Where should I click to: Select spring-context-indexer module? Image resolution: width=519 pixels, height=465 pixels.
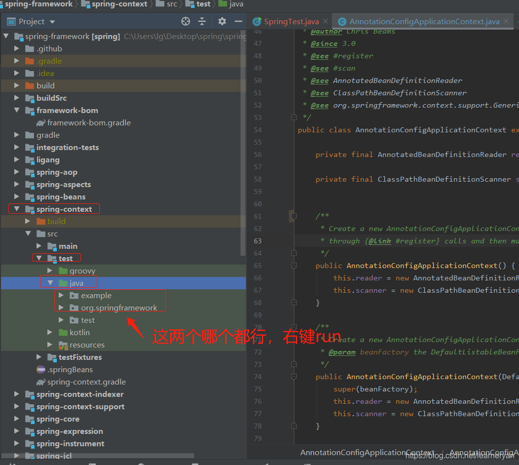pos(80,394)
